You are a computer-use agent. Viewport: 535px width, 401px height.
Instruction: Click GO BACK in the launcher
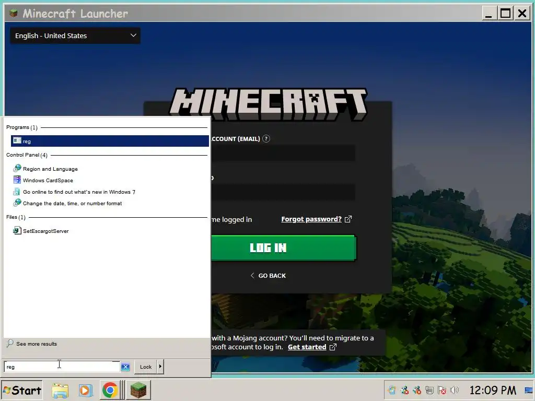pos(268,276)
